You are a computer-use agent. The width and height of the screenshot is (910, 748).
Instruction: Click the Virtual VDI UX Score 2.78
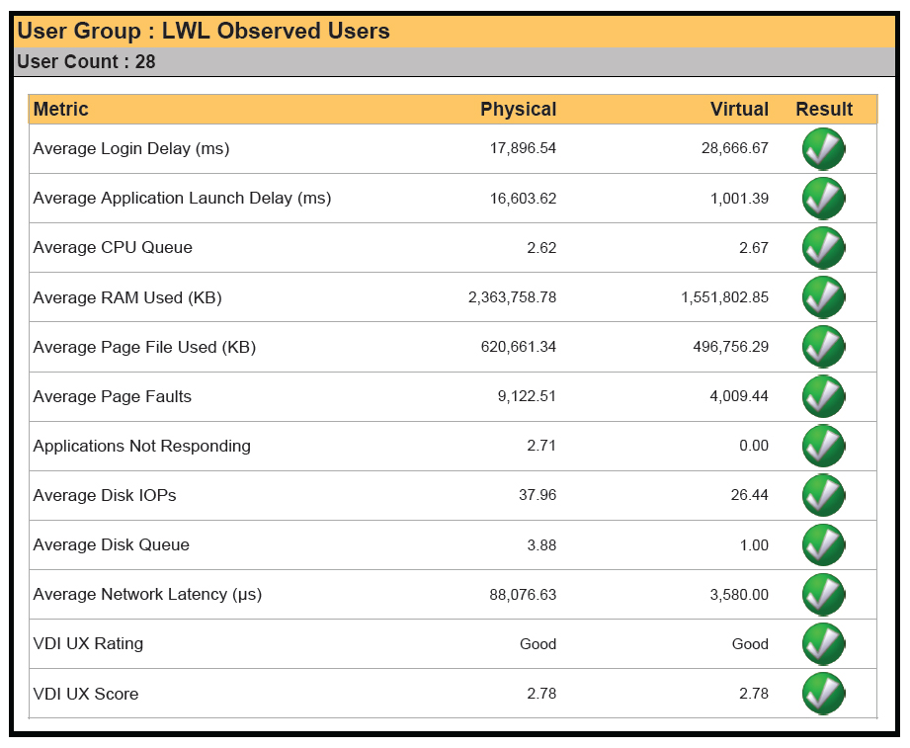click(754, 694)
